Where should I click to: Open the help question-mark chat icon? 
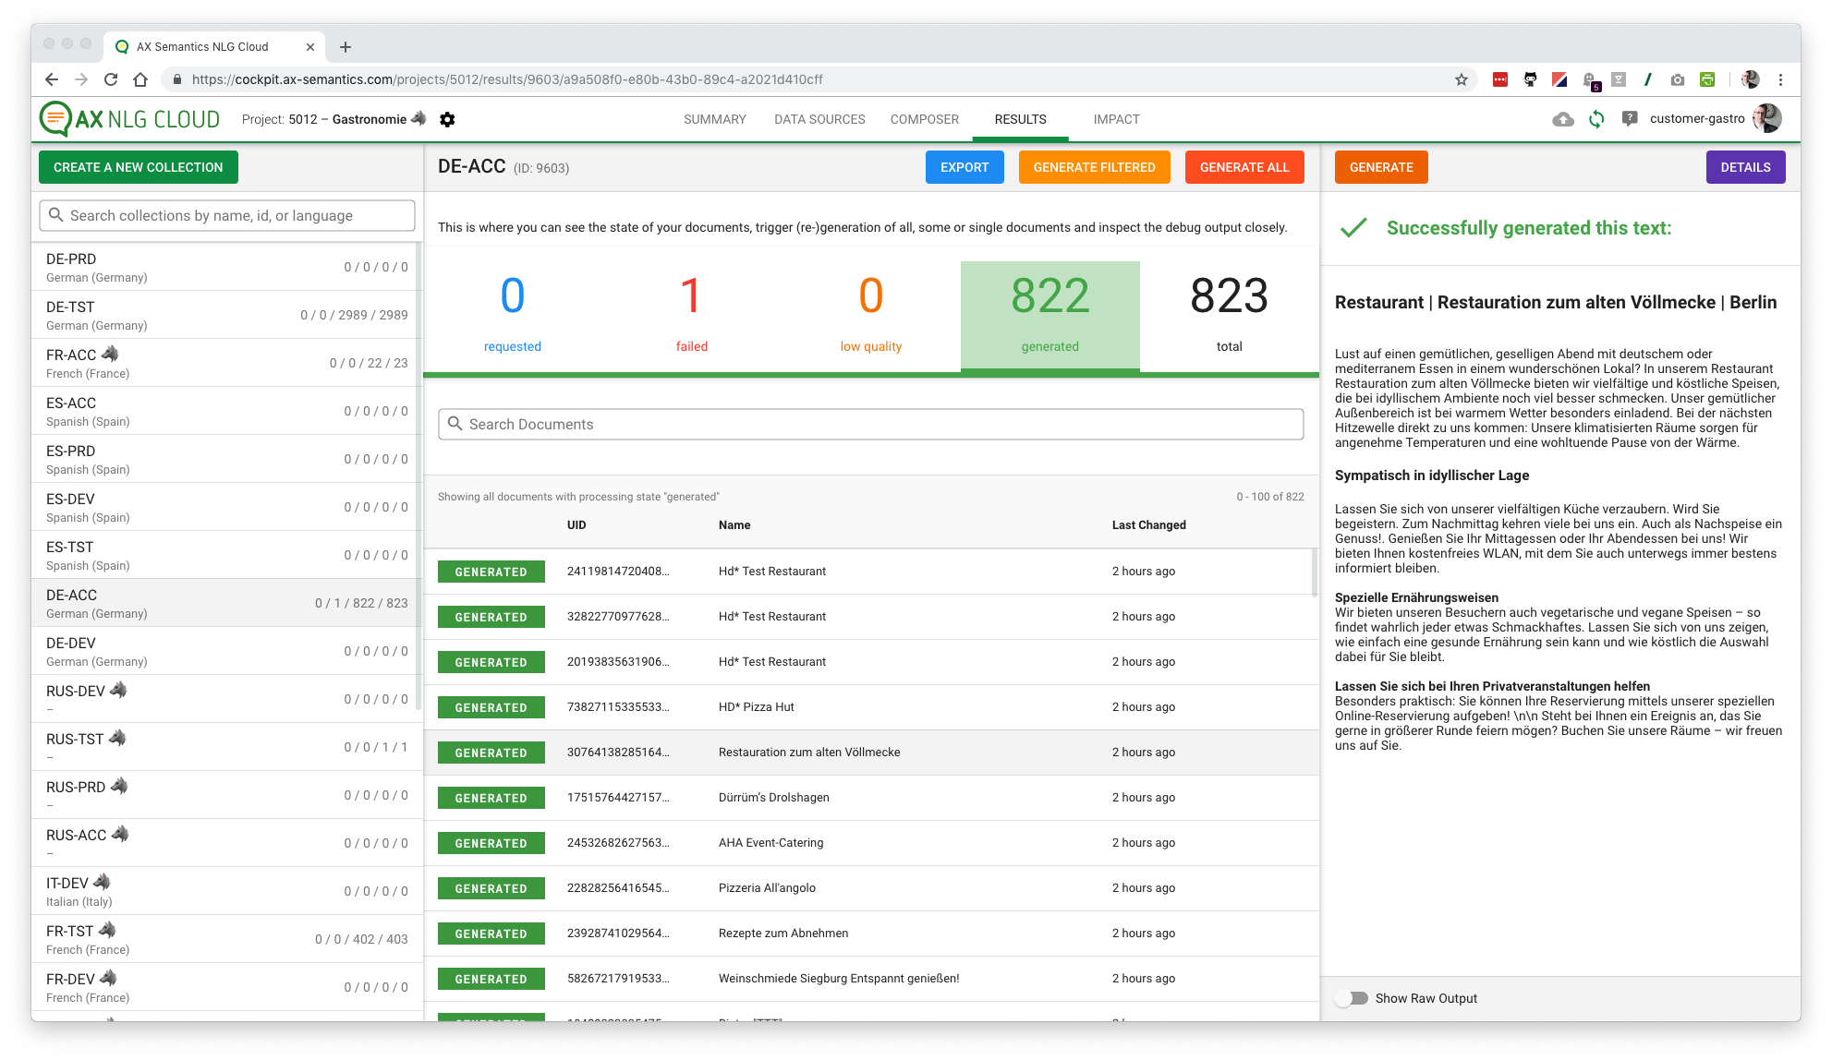(x=1630, y=119)
